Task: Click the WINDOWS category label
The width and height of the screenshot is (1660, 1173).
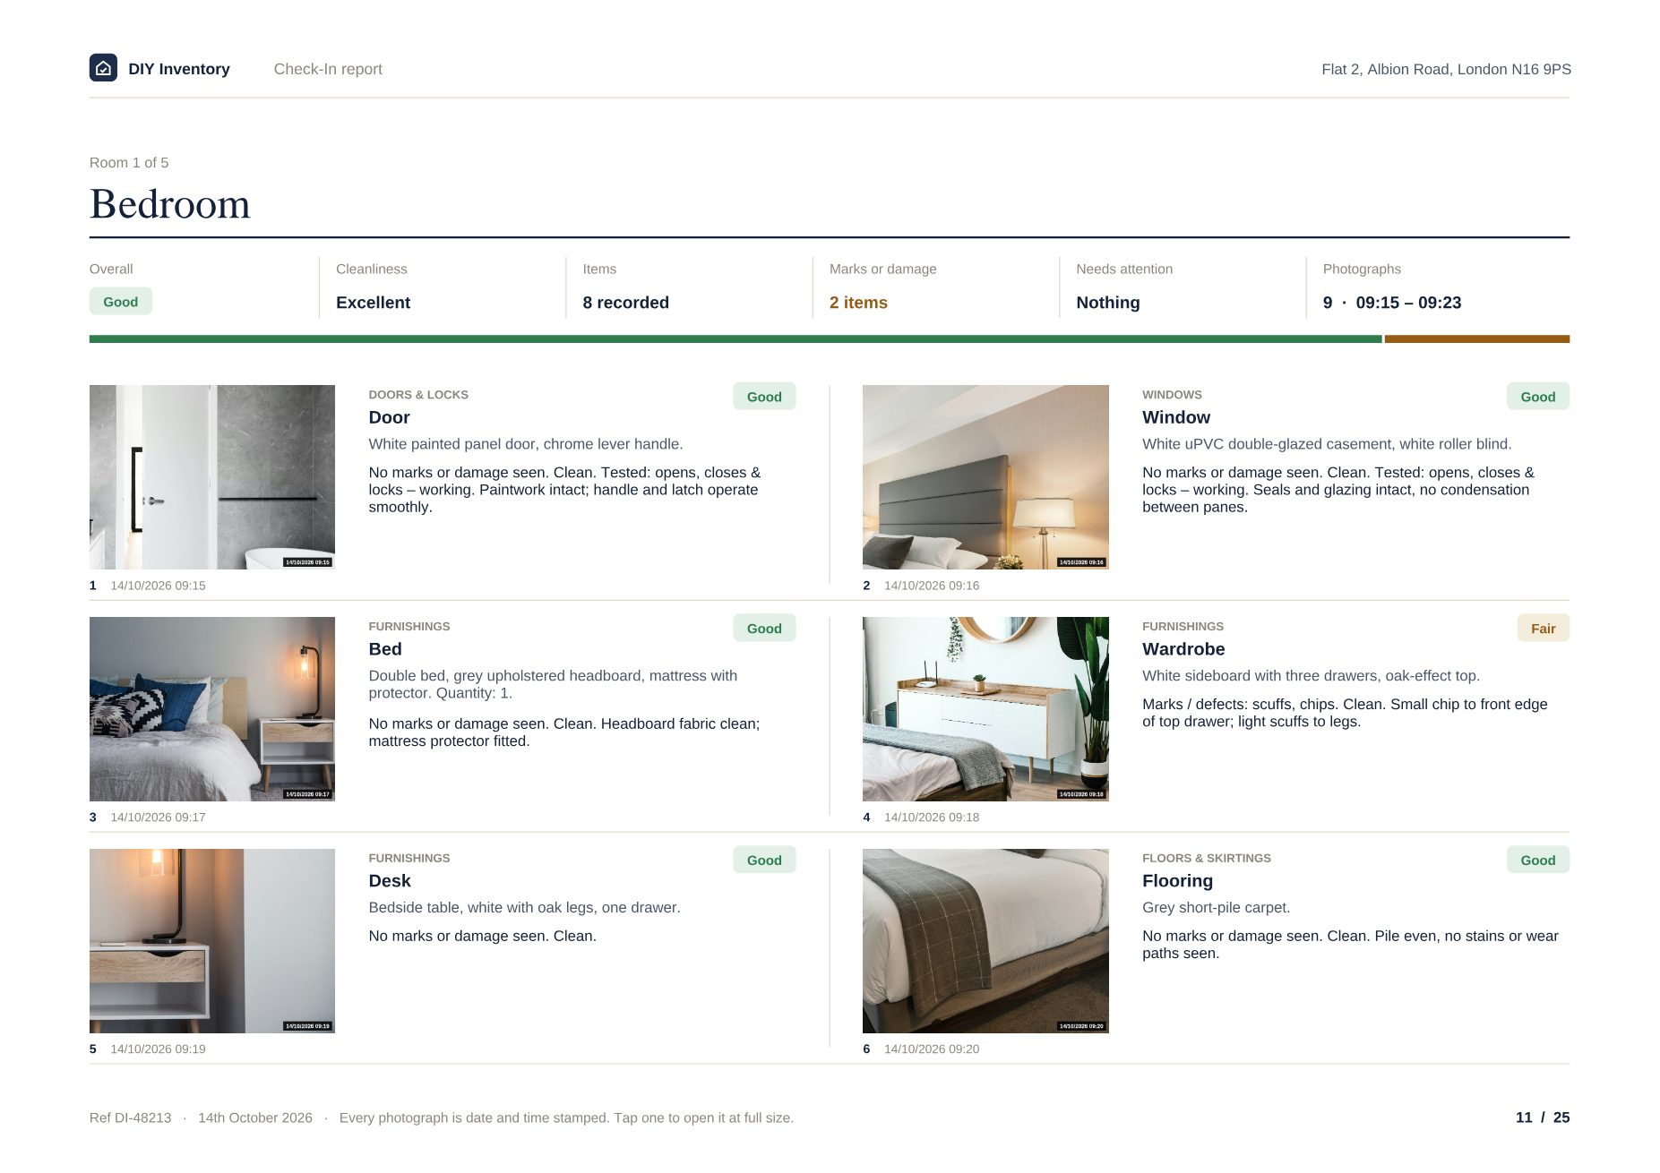Action: click(x=1172, y=395)
